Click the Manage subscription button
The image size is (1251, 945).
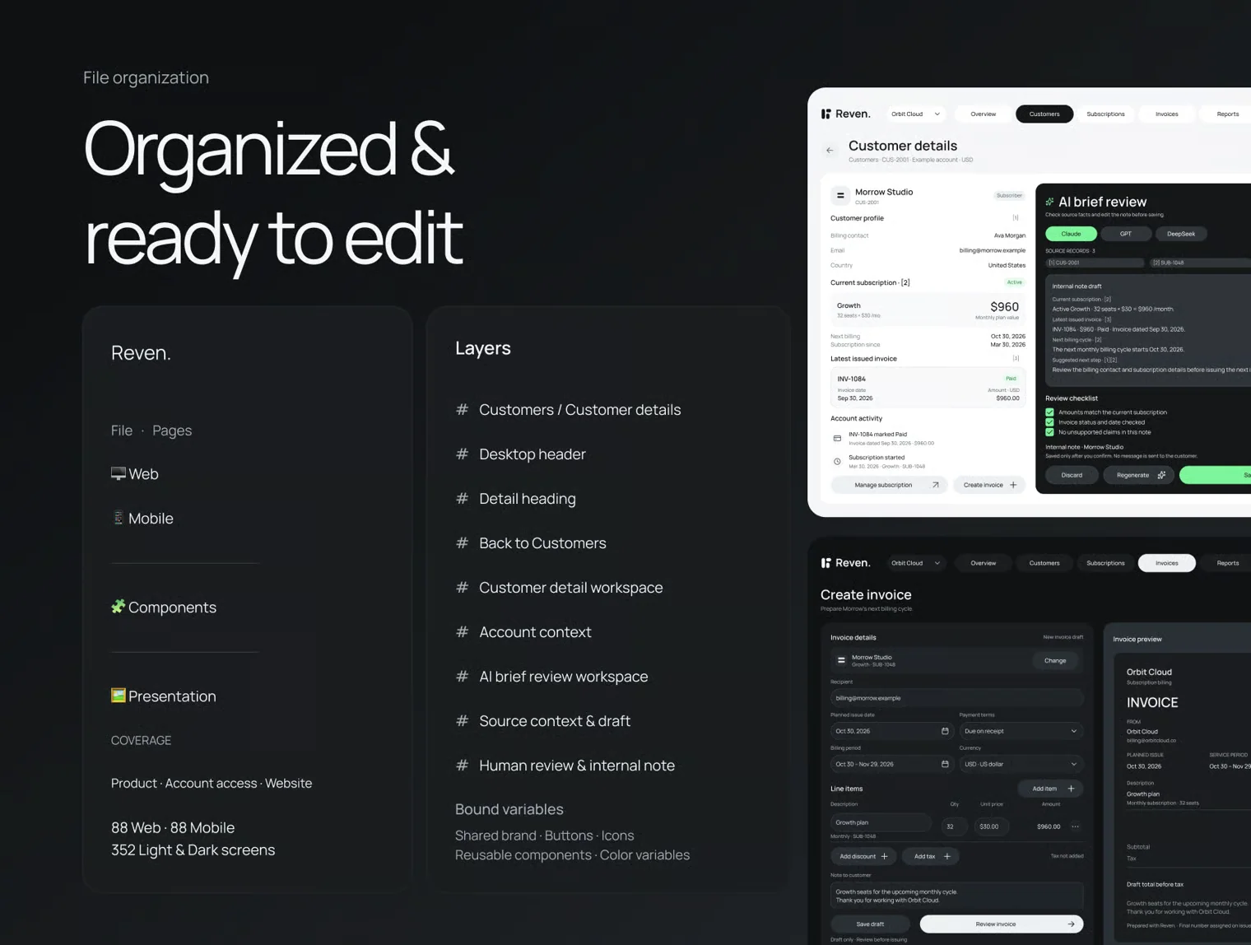tap(890, 485)
